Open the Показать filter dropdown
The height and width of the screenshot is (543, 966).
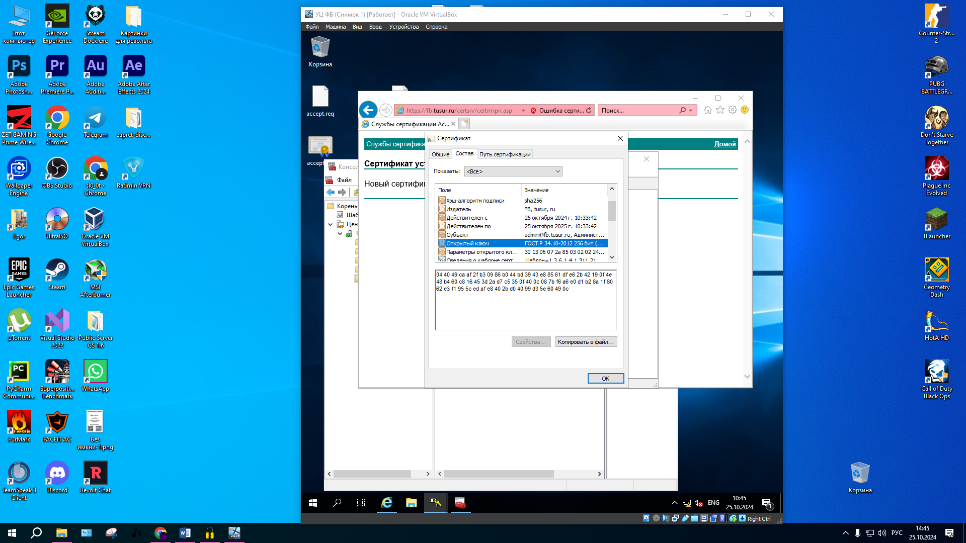click(513, 171)
